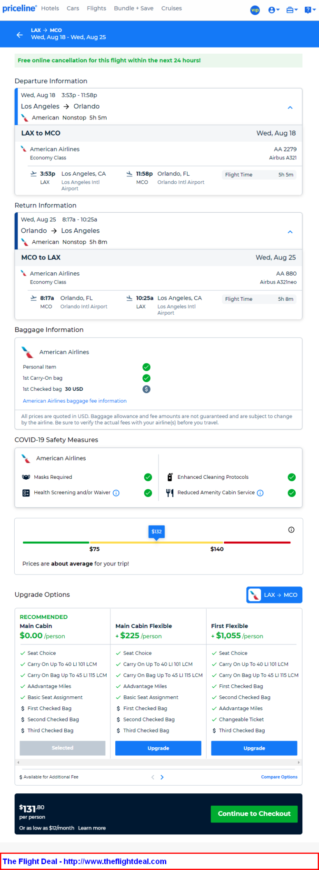The width and height of the screenshot is (319, 870).
Task: Open the Flights menu item
Action: pos(97,9)
